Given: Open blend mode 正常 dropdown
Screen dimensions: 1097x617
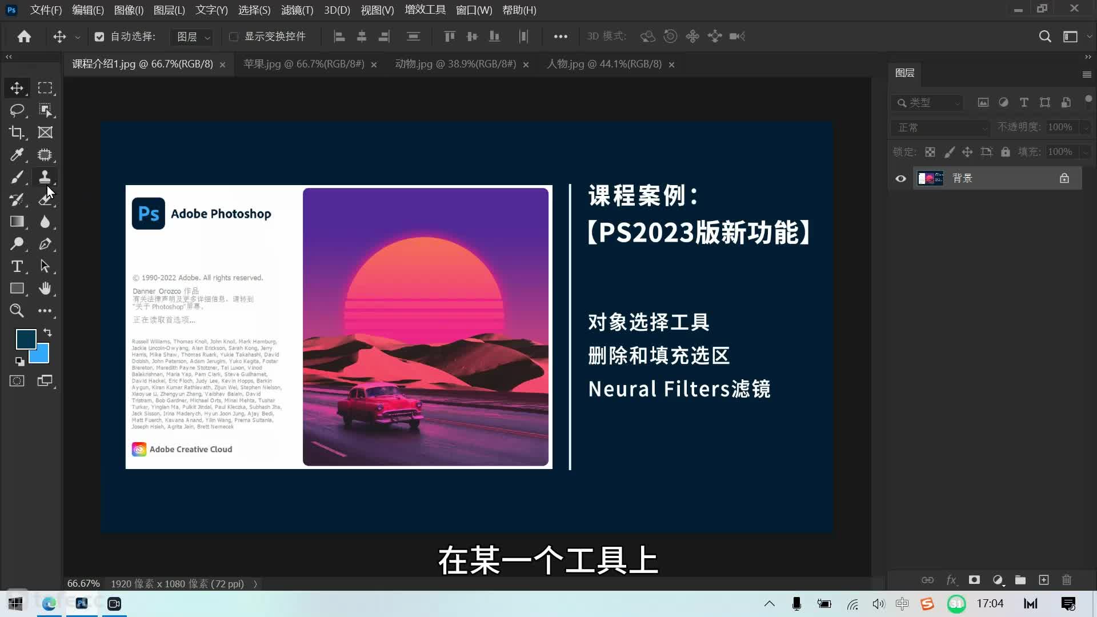Looking at the screenshot, I should pyautogui.click(x=940, y=127).
